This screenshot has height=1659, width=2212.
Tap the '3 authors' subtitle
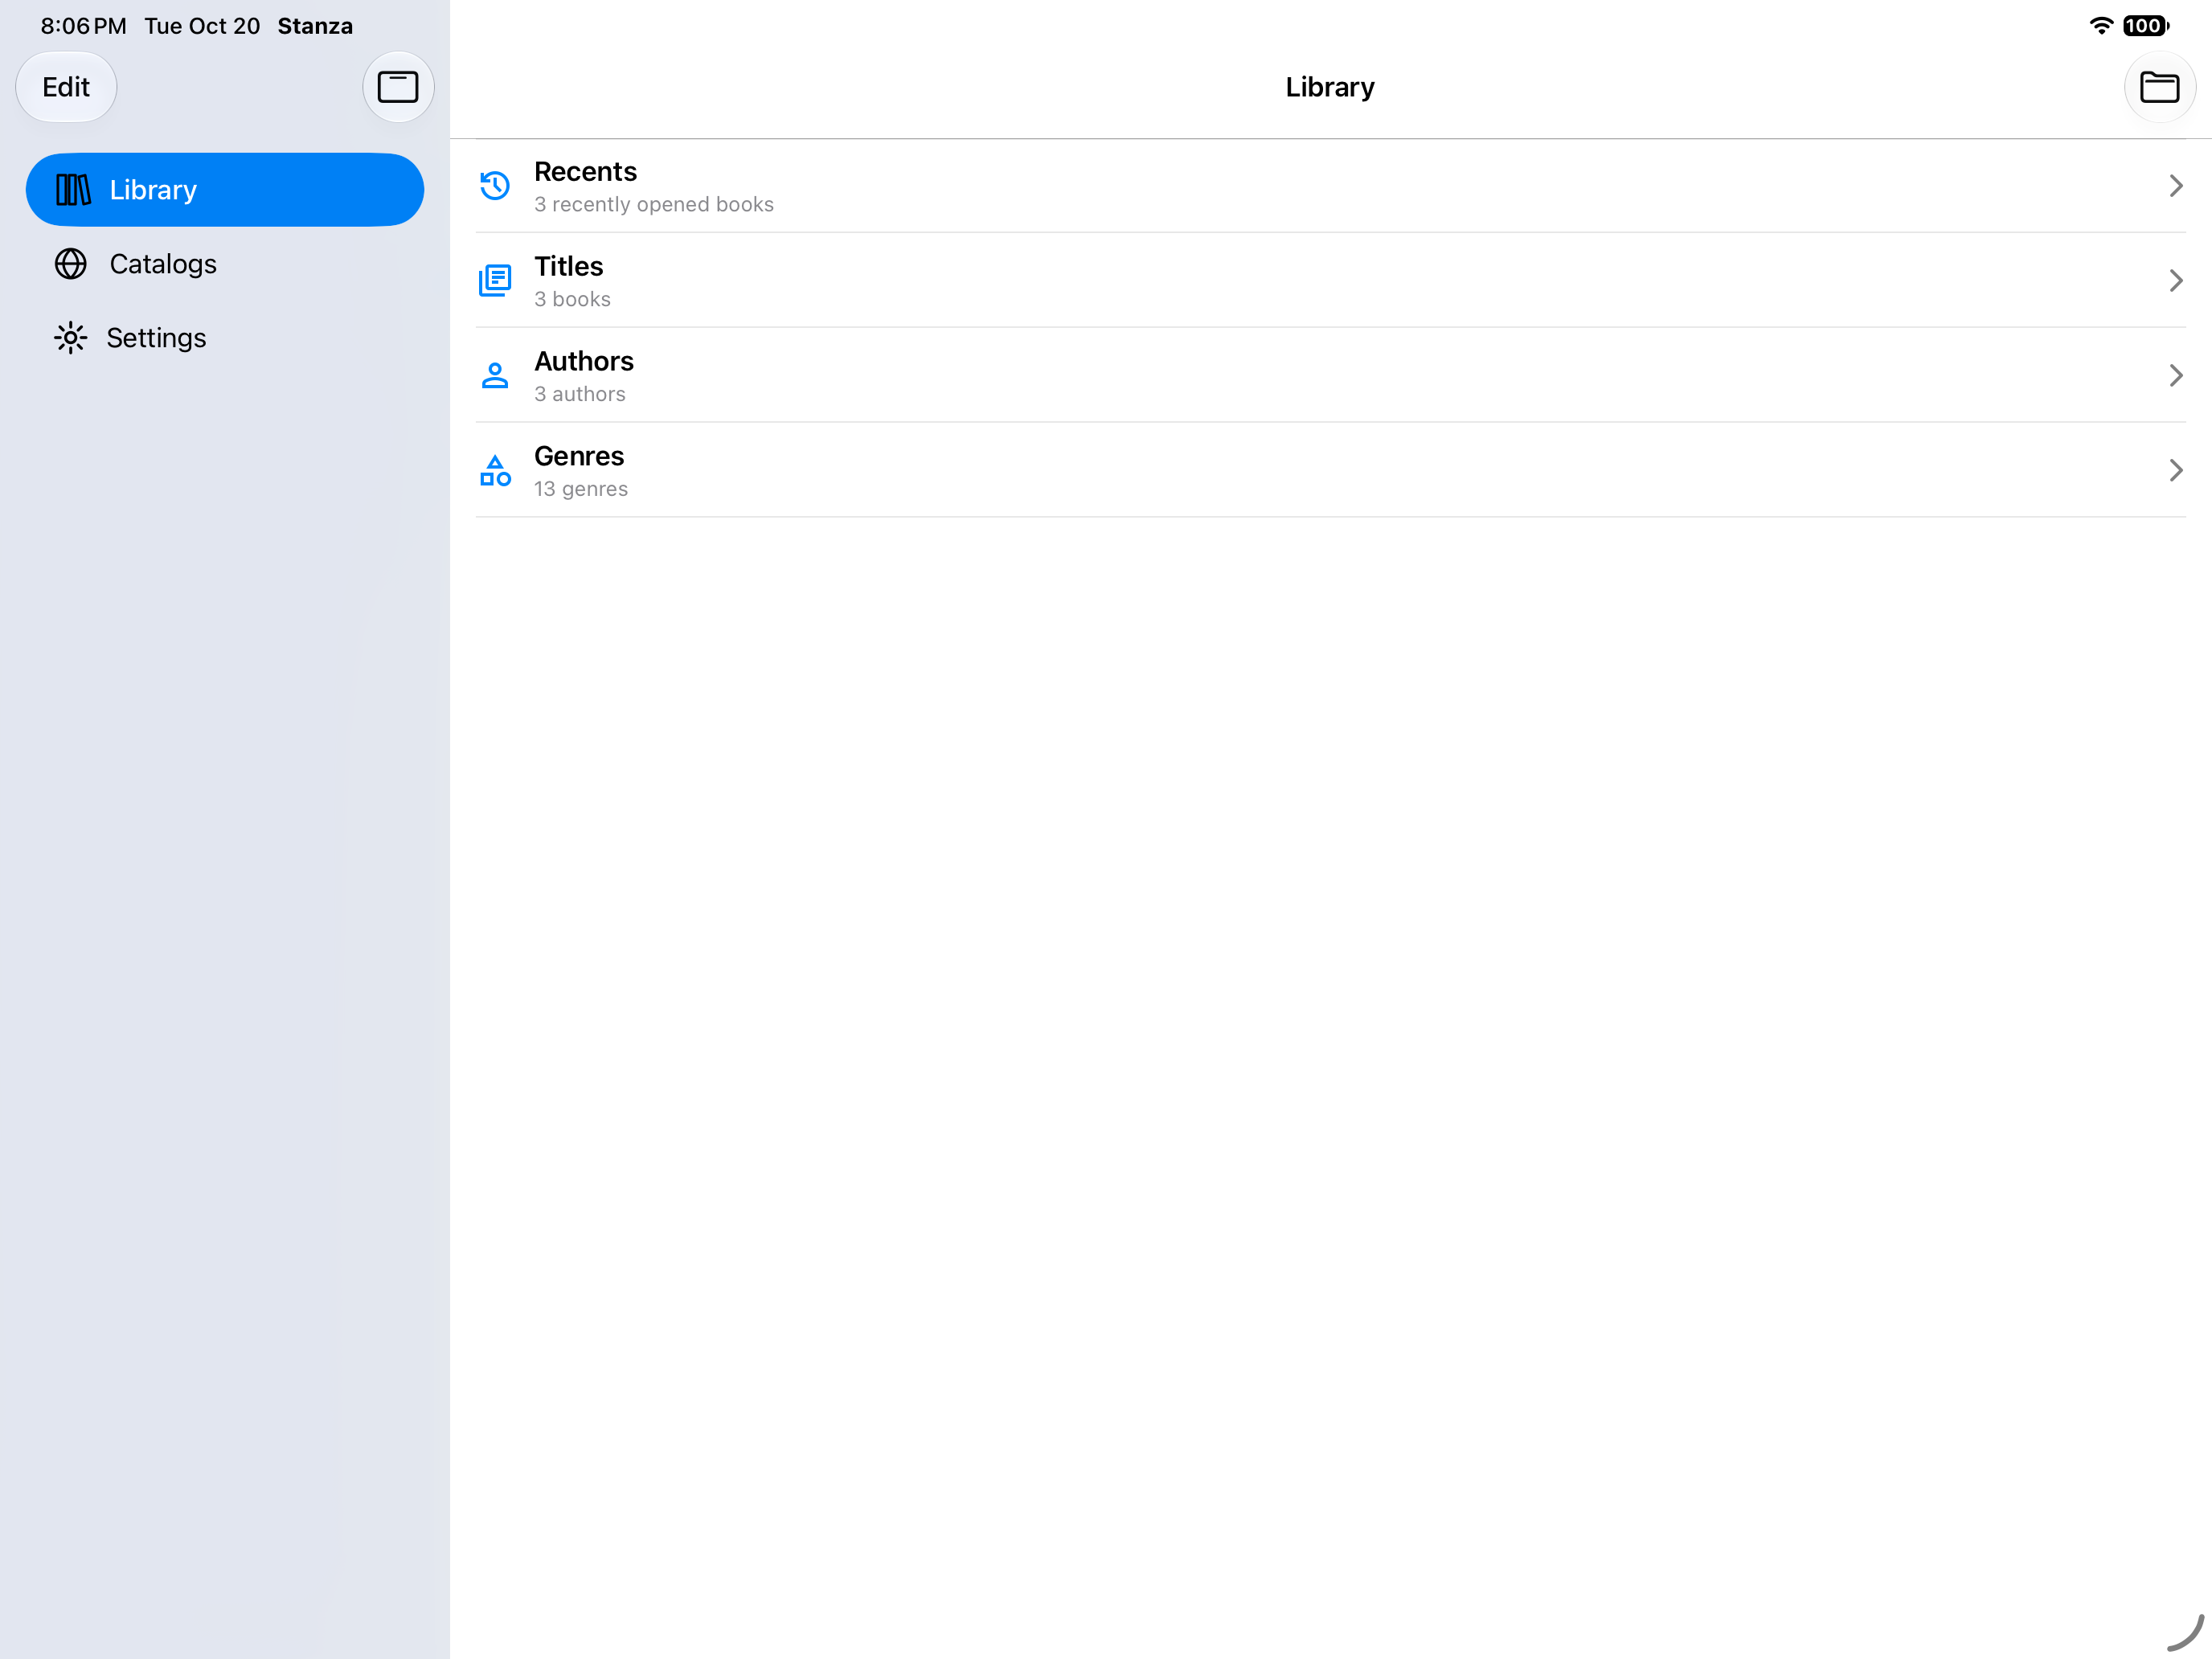[580, 394]
